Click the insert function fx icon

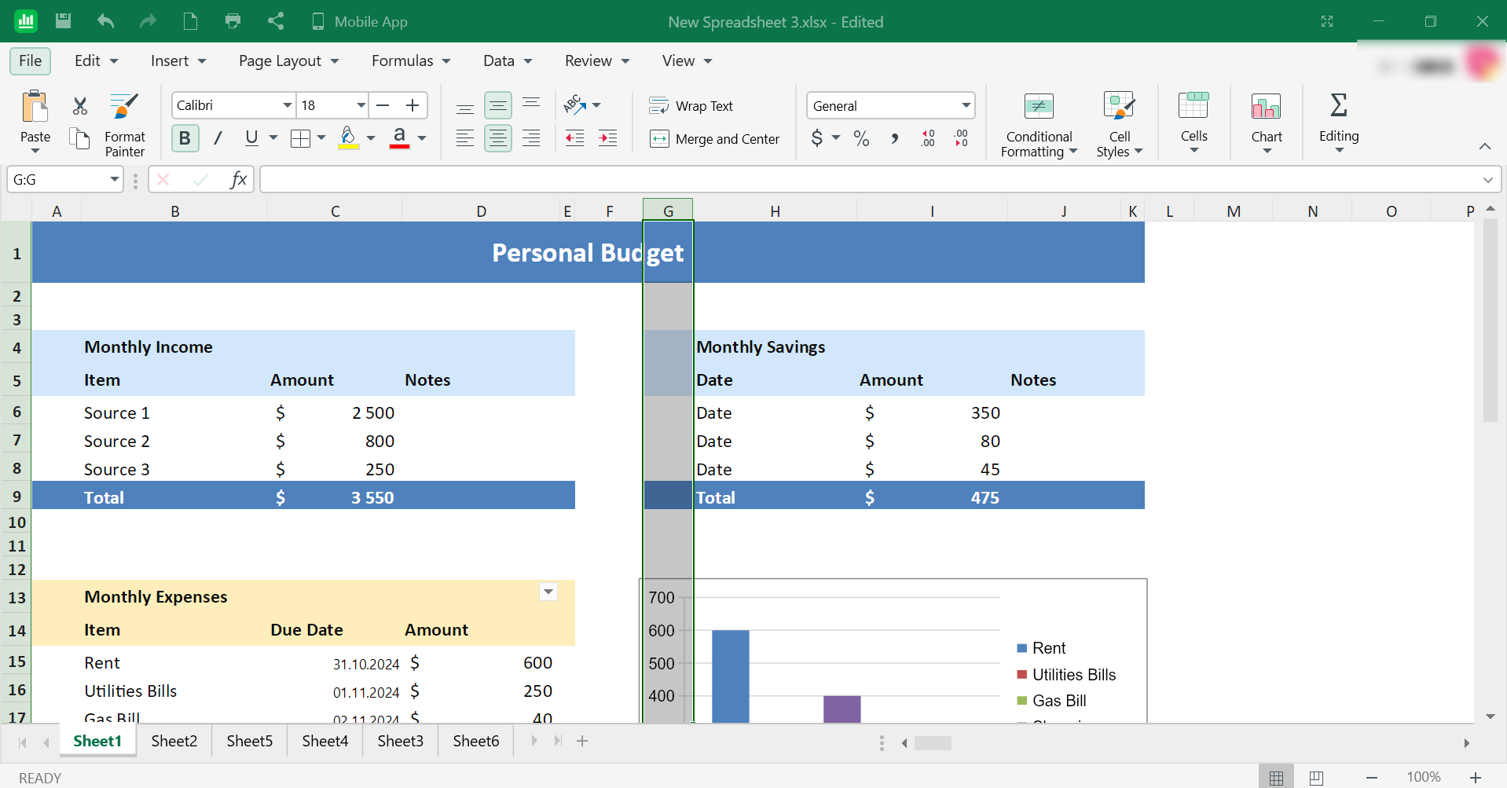pyautogui.click(x=238, y=180)
